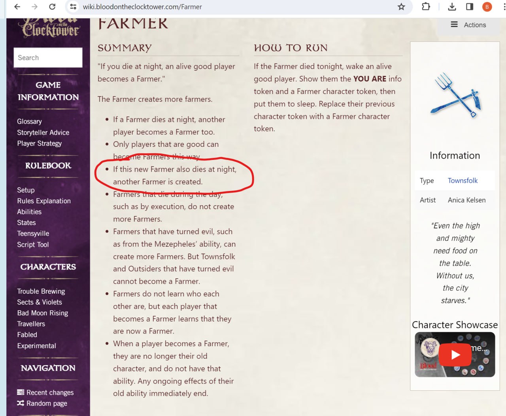Open Experimental characters
The width and height of the screenshot is (506, 416).
[x=36, y=346]
